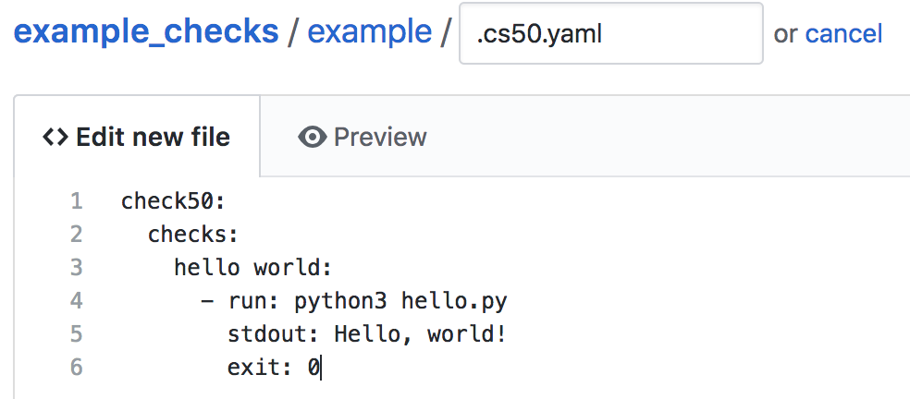This screenshot has width=910, height=399.
Task: Select line number 4 in gutter
Action: (x=76, y=301)
